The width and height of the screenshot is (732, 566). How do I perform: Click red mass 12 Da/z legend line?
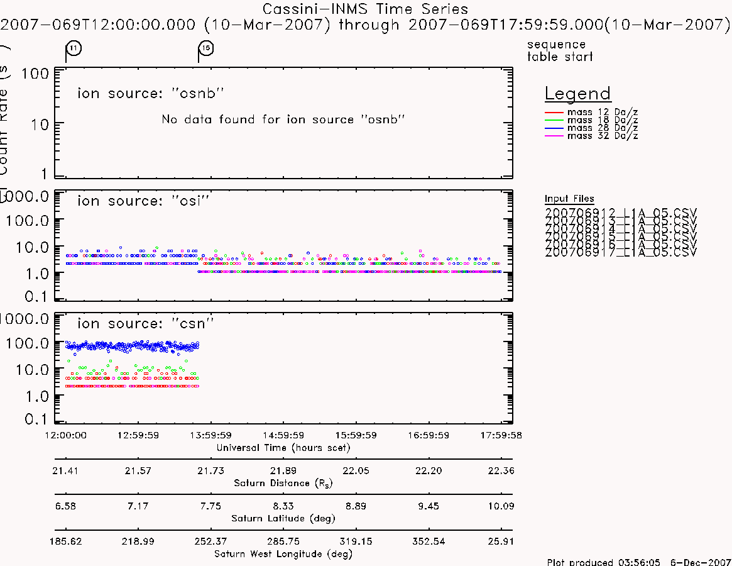point(554,113)
